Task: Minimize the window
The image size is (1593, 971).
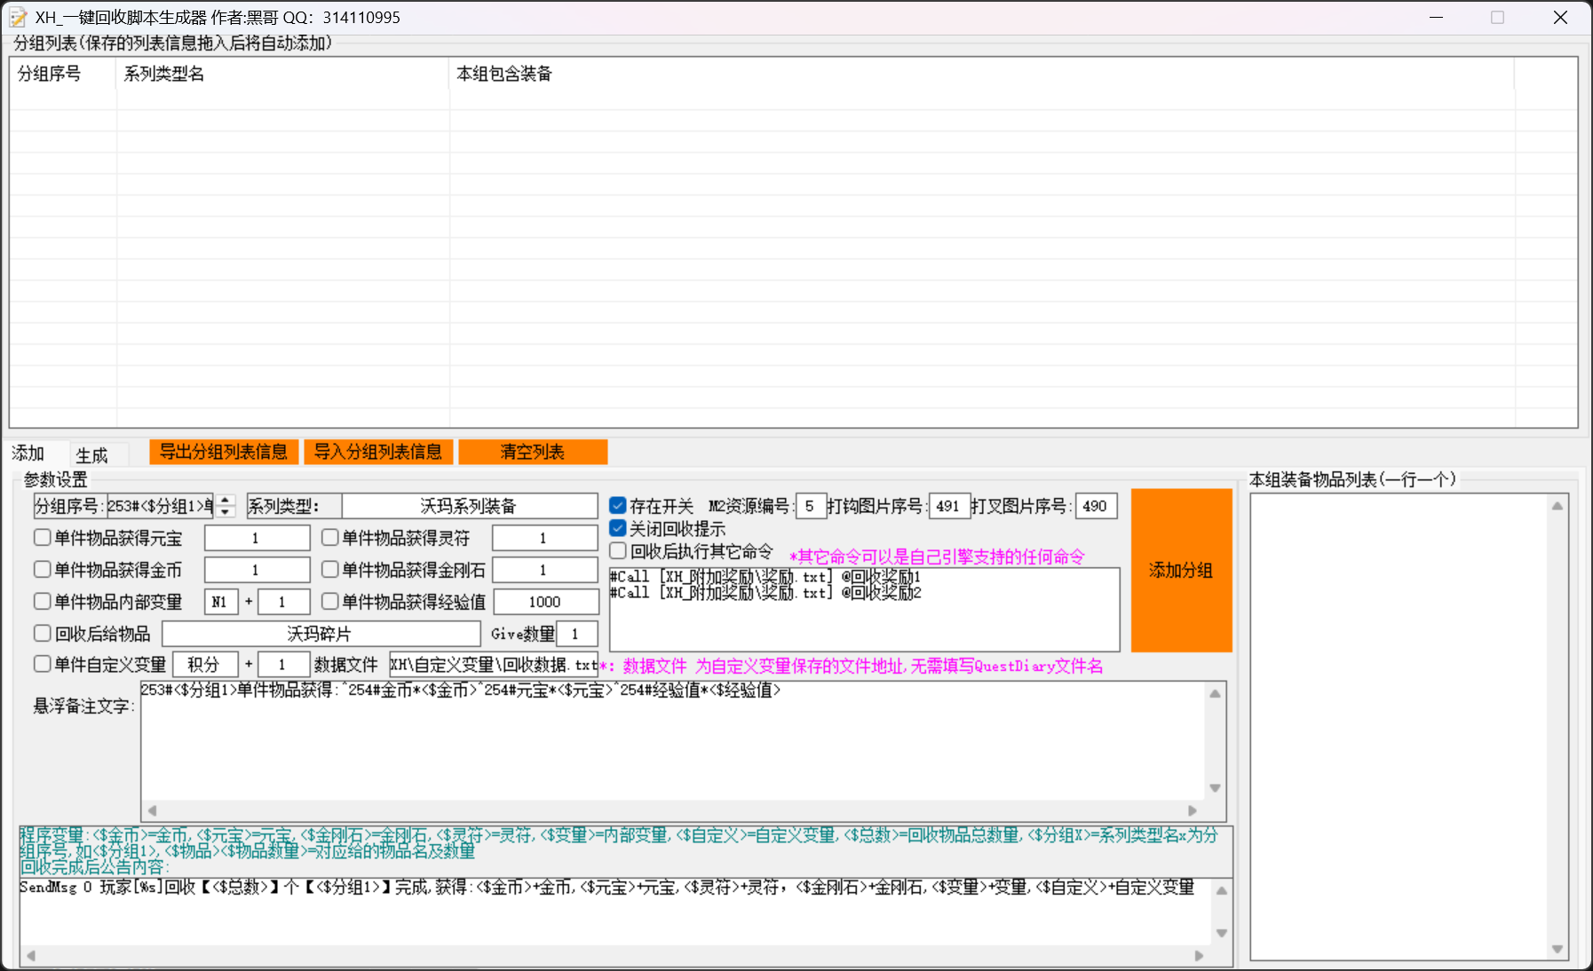Action: (1436, 18)
